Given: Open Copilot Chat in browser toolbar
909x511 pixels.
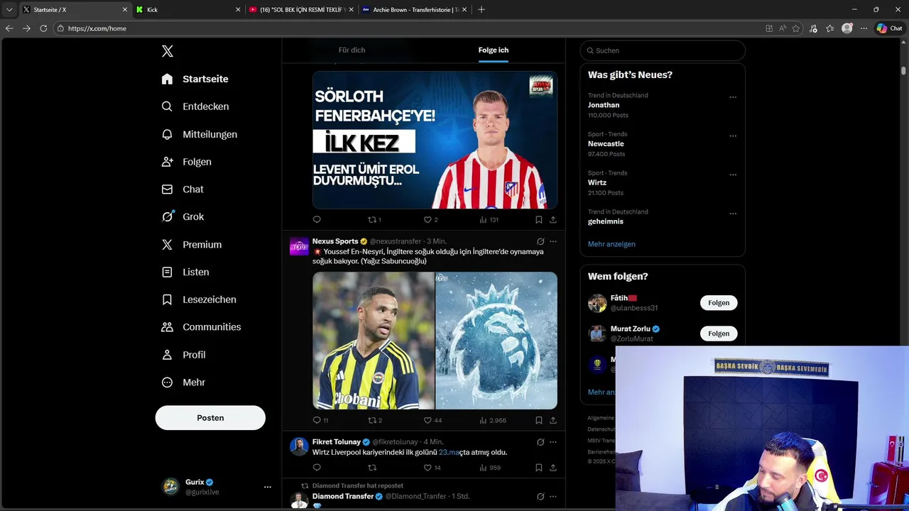Looking at the screenshot, I should [889, 28].
